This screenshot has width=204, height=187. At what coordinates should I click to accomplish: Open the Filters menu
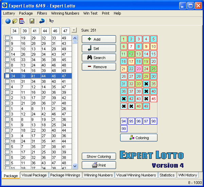click(42, 13)
